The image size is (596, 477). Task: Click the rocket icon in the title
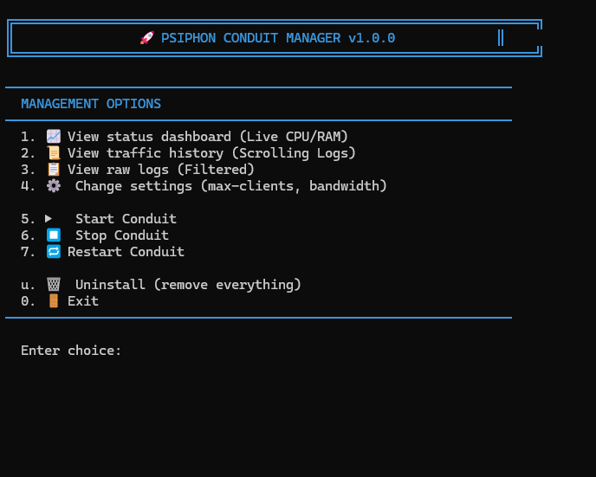pos(146,38)
